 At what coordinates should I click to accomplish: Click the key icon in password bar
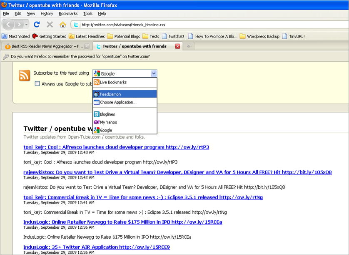pyautogui.click(x=6, y=57)
